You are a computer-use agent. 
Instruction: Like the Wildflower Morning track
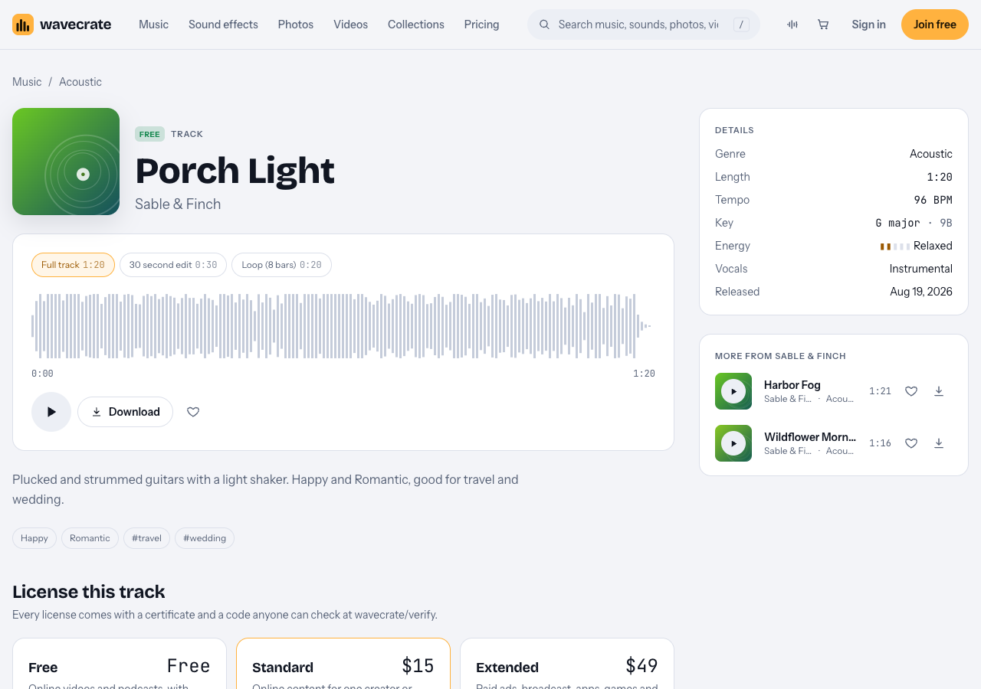[911, 443]
